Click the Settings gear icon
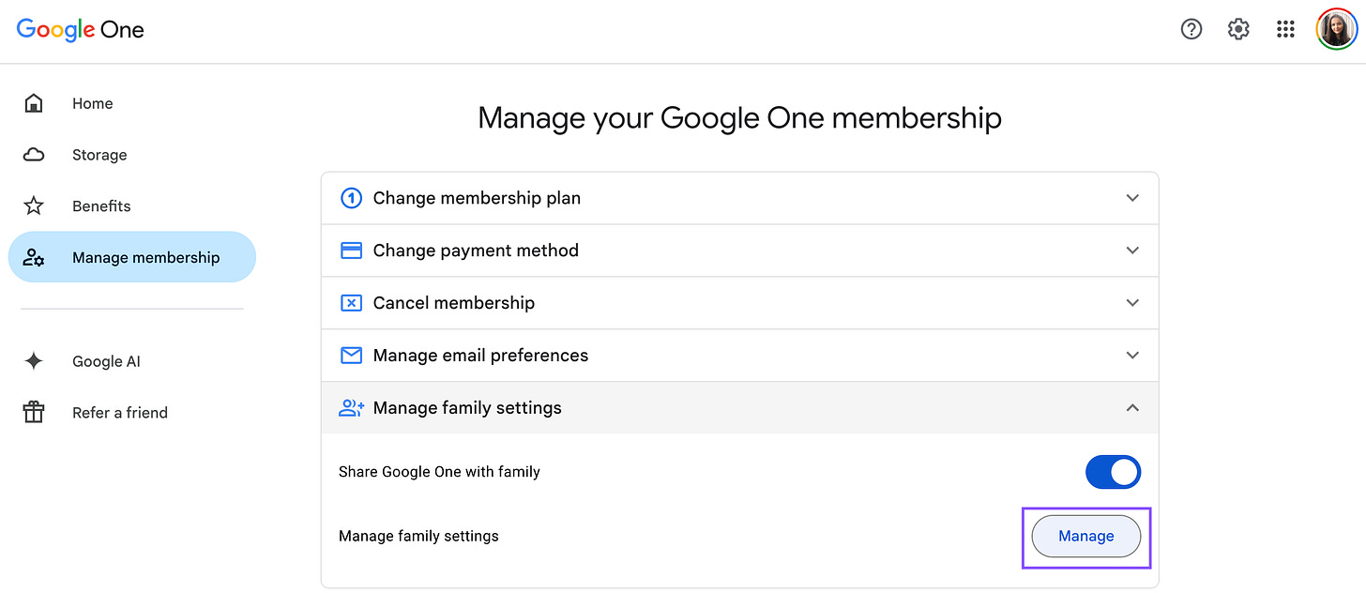The image size is (1366, 593). click(1238, 29)
